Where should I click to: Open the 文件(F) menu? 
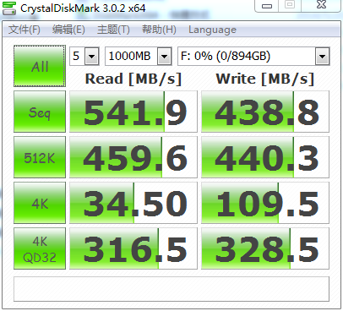point(24,30)
